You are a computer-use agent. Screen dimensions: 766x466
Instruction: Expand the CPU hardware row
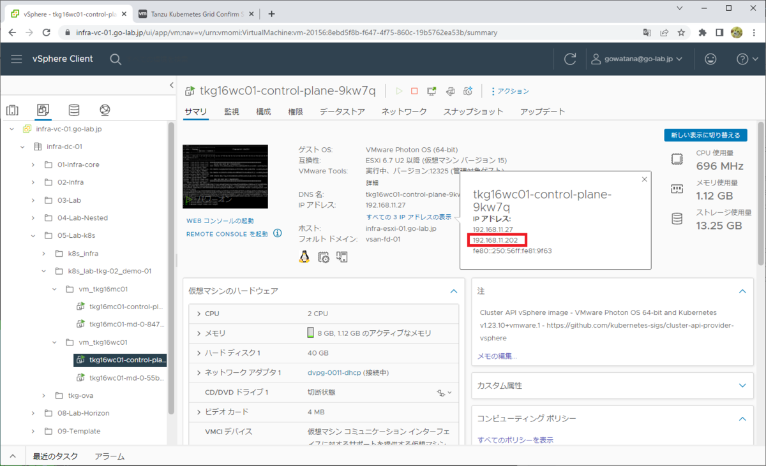pyautogui.click(x=199, y=314)
